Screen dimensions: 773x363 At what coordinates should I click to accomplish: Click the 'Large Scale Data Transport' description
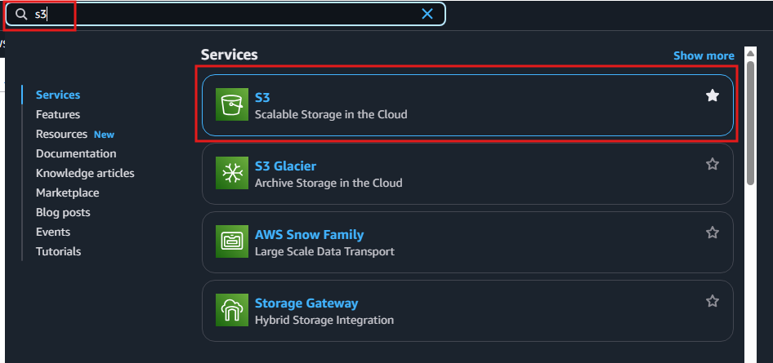[324, 251]
